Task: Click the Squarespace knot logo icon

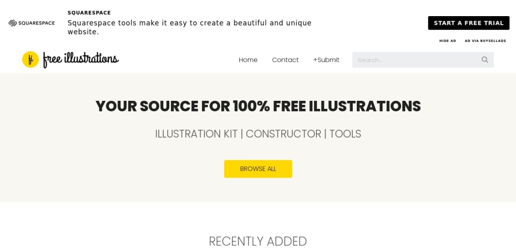Action: coord(13,23)
